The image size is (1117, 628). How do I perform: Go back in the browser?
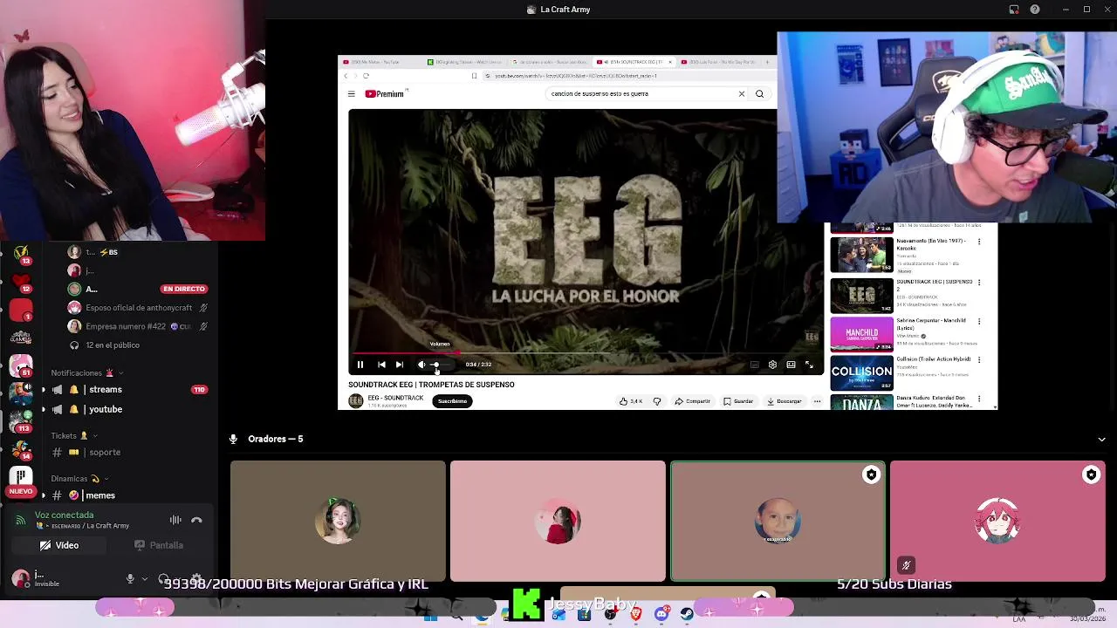point(346,76)
